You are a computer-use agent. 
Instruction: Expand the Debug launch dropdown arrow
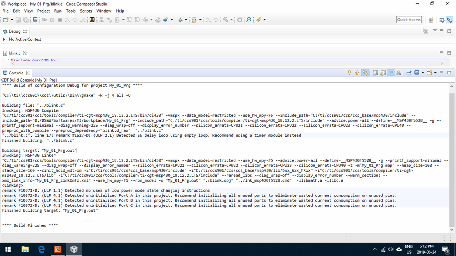pyautogui.click(x=186, y=20)
